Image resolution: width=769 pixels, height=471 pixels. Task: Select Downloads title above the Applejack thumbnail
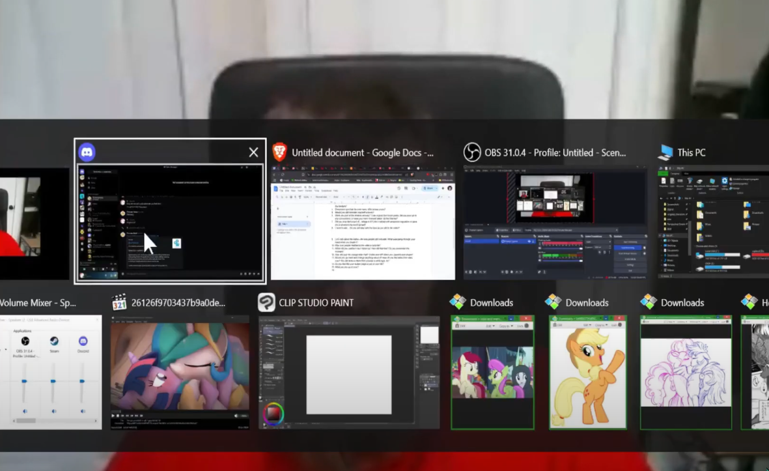tap(587, 303)
